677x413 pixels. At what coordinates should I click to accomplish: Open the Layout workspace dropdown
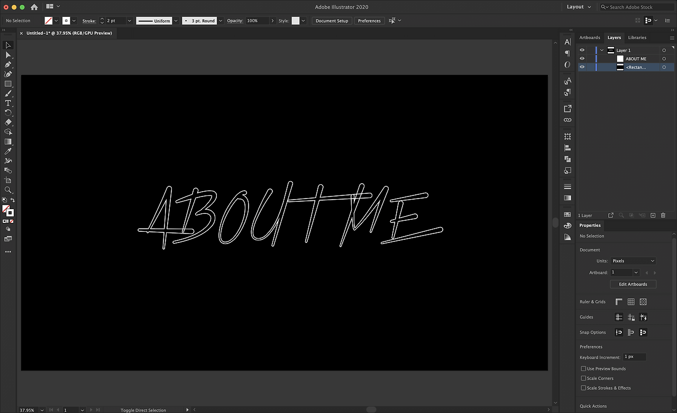tap(578, 7)
